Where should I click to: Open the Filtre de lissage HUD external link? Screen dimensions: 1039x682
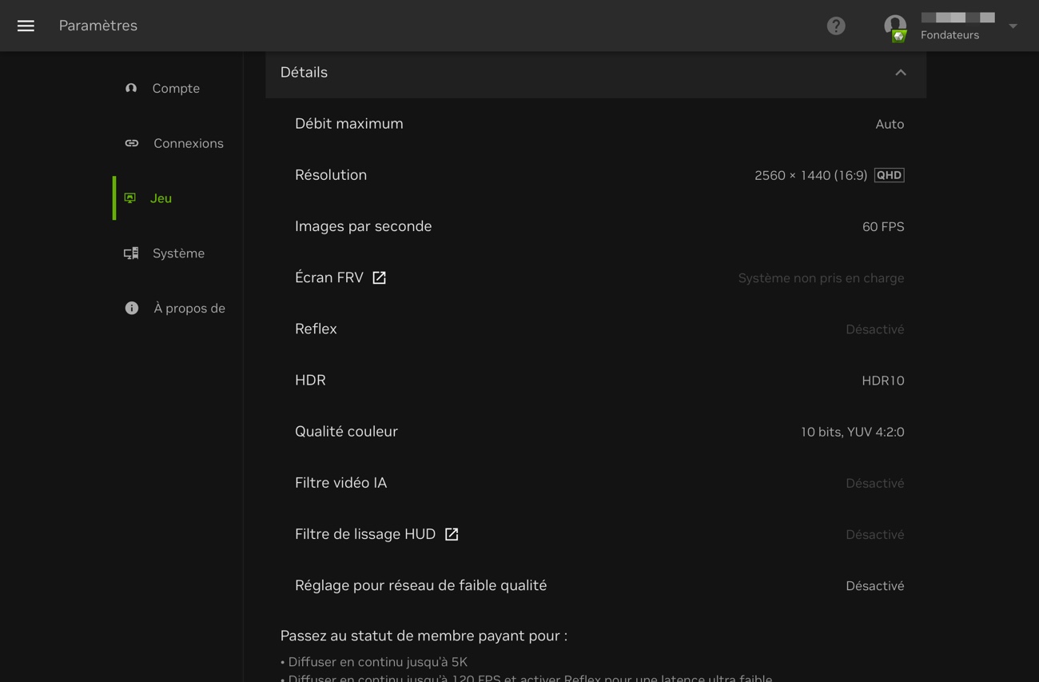coord(452,534)
